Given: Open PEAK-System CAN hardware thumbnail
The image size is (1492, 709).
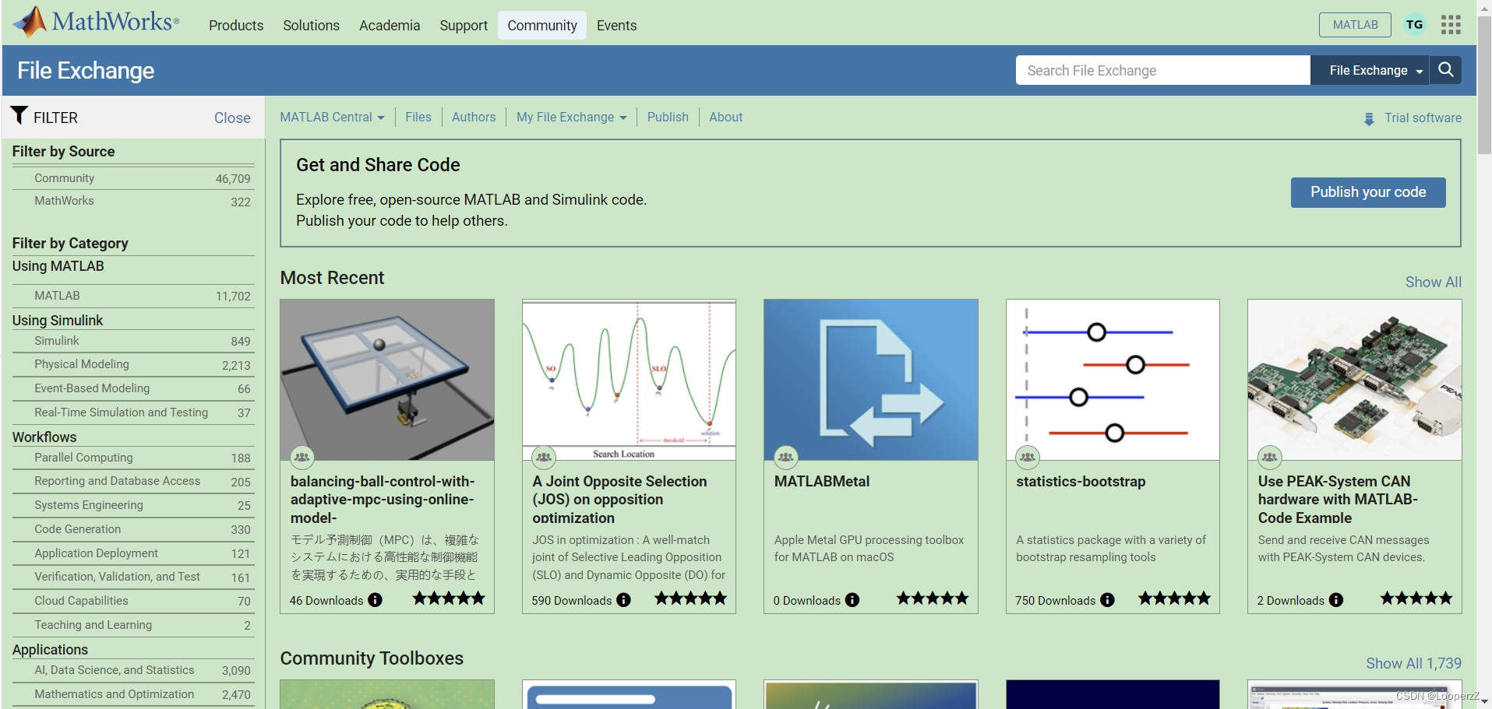Looking at the screenshot, I should tap(1355, 380).
